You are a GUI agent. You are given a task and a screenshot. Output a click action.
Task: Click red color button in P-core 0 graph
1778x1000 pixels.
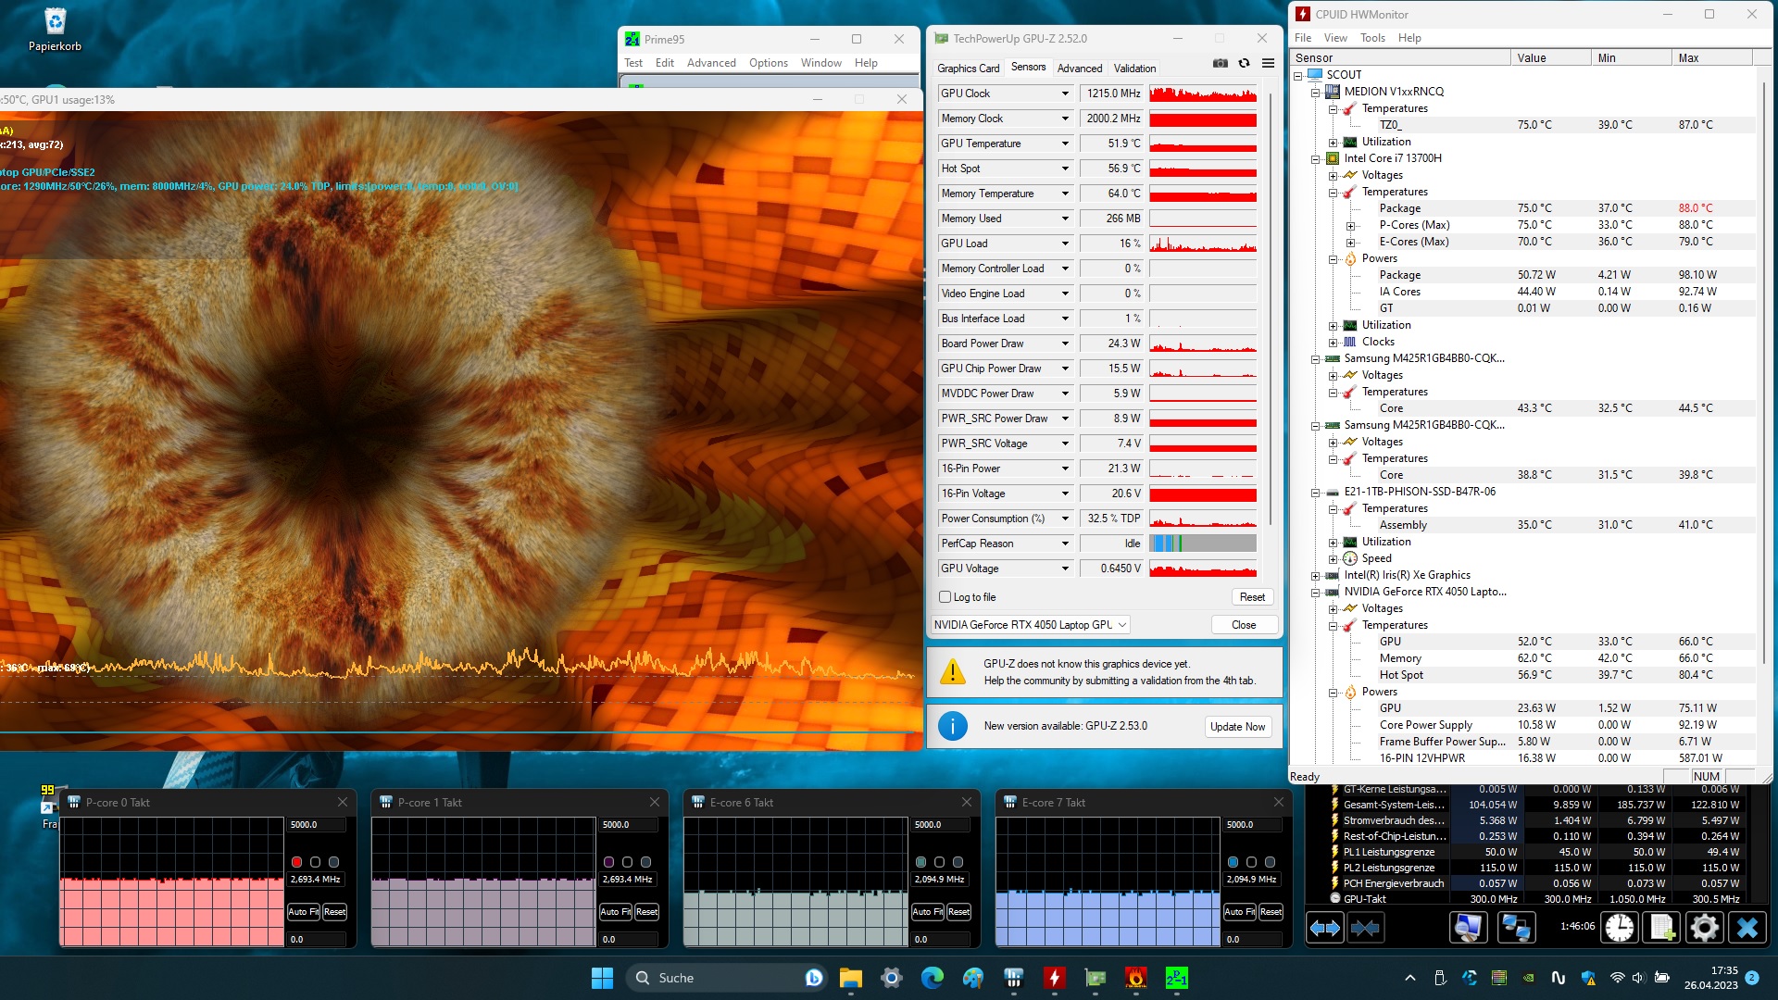point(296,862)
